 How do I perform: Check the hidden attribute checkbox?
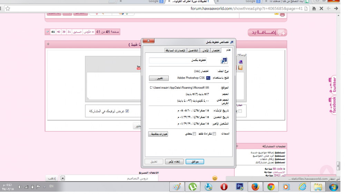click(x=194, y=134)
